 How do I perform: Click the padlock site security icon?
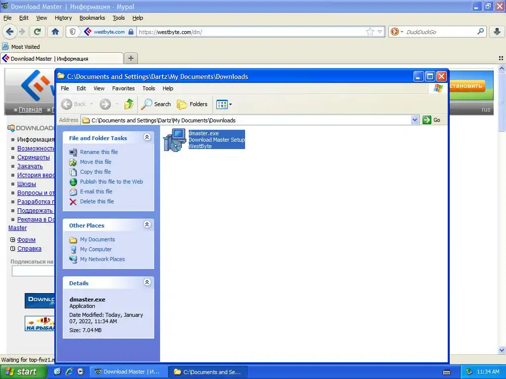tap(130, 32)
